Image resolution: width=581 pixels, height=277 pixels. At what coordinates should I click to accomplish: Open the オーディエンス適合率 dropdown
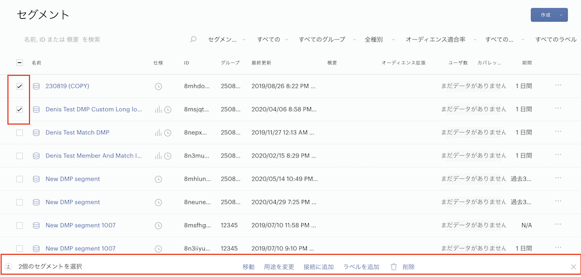pos(440,39)
